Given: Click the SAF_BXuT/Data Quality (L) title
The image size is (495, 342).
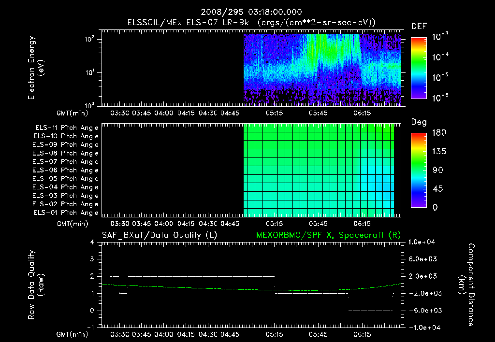Looking at the screenshot, I should (x=160, y=235).
